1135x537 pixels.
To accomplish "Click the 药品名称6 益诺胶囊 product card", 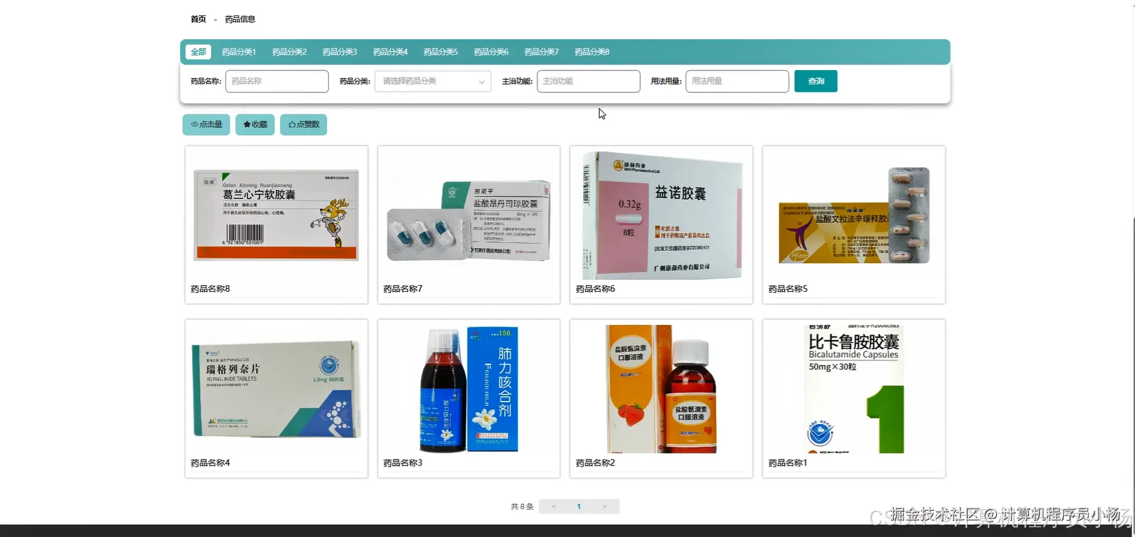I will 660,215.
